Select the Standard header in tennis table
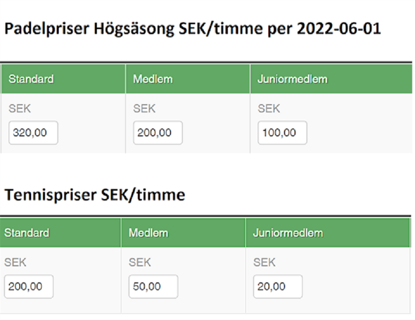The image size is (415, 320). click(27, 233)
